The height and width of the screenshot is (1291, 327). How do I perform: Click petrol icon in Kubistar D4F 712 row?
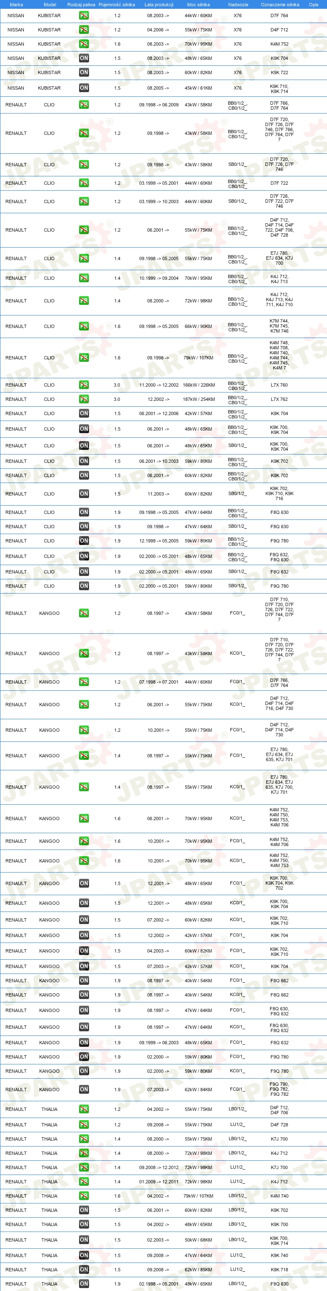click(84, 30)
